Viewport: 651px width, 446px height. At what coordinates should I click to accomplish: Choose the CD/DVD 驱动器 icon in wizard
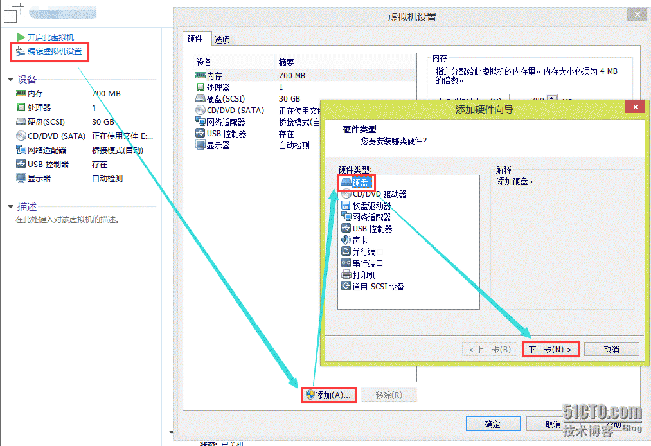click(346, 194)
